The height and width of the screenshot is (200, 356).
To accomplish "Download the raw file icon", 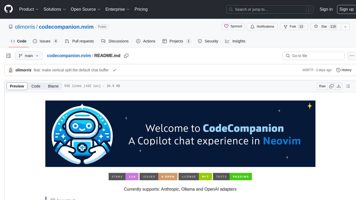I will click(x=339, y=86).
